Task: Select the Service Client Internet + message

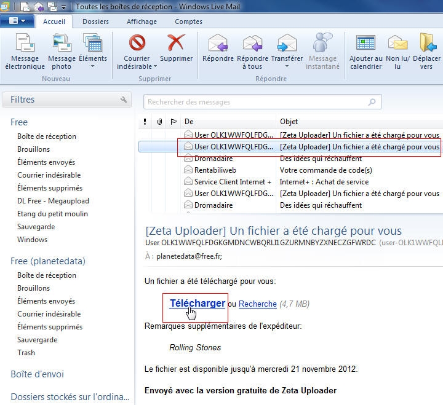Action: (x=233, y=182)
